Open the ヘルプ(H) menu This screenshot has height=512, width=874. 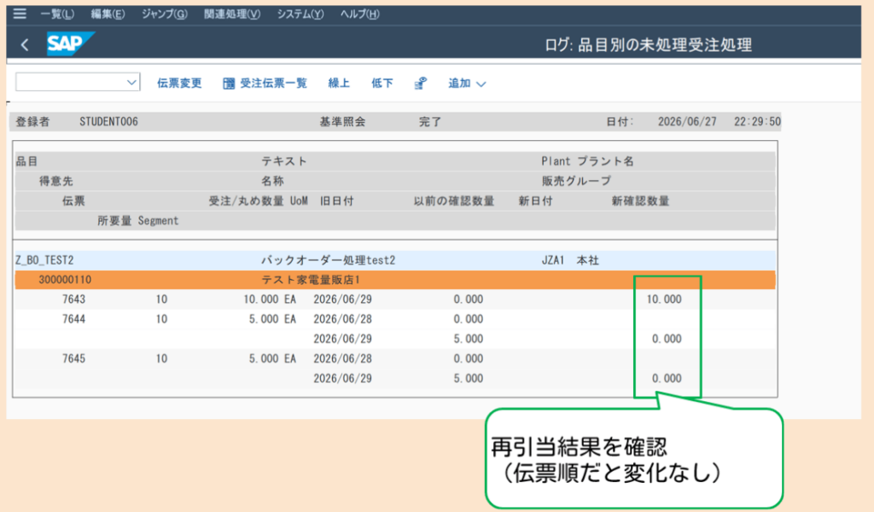(x=359, y=14)
